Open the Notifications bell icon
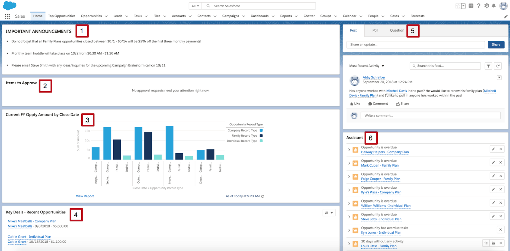 [494, 6]
